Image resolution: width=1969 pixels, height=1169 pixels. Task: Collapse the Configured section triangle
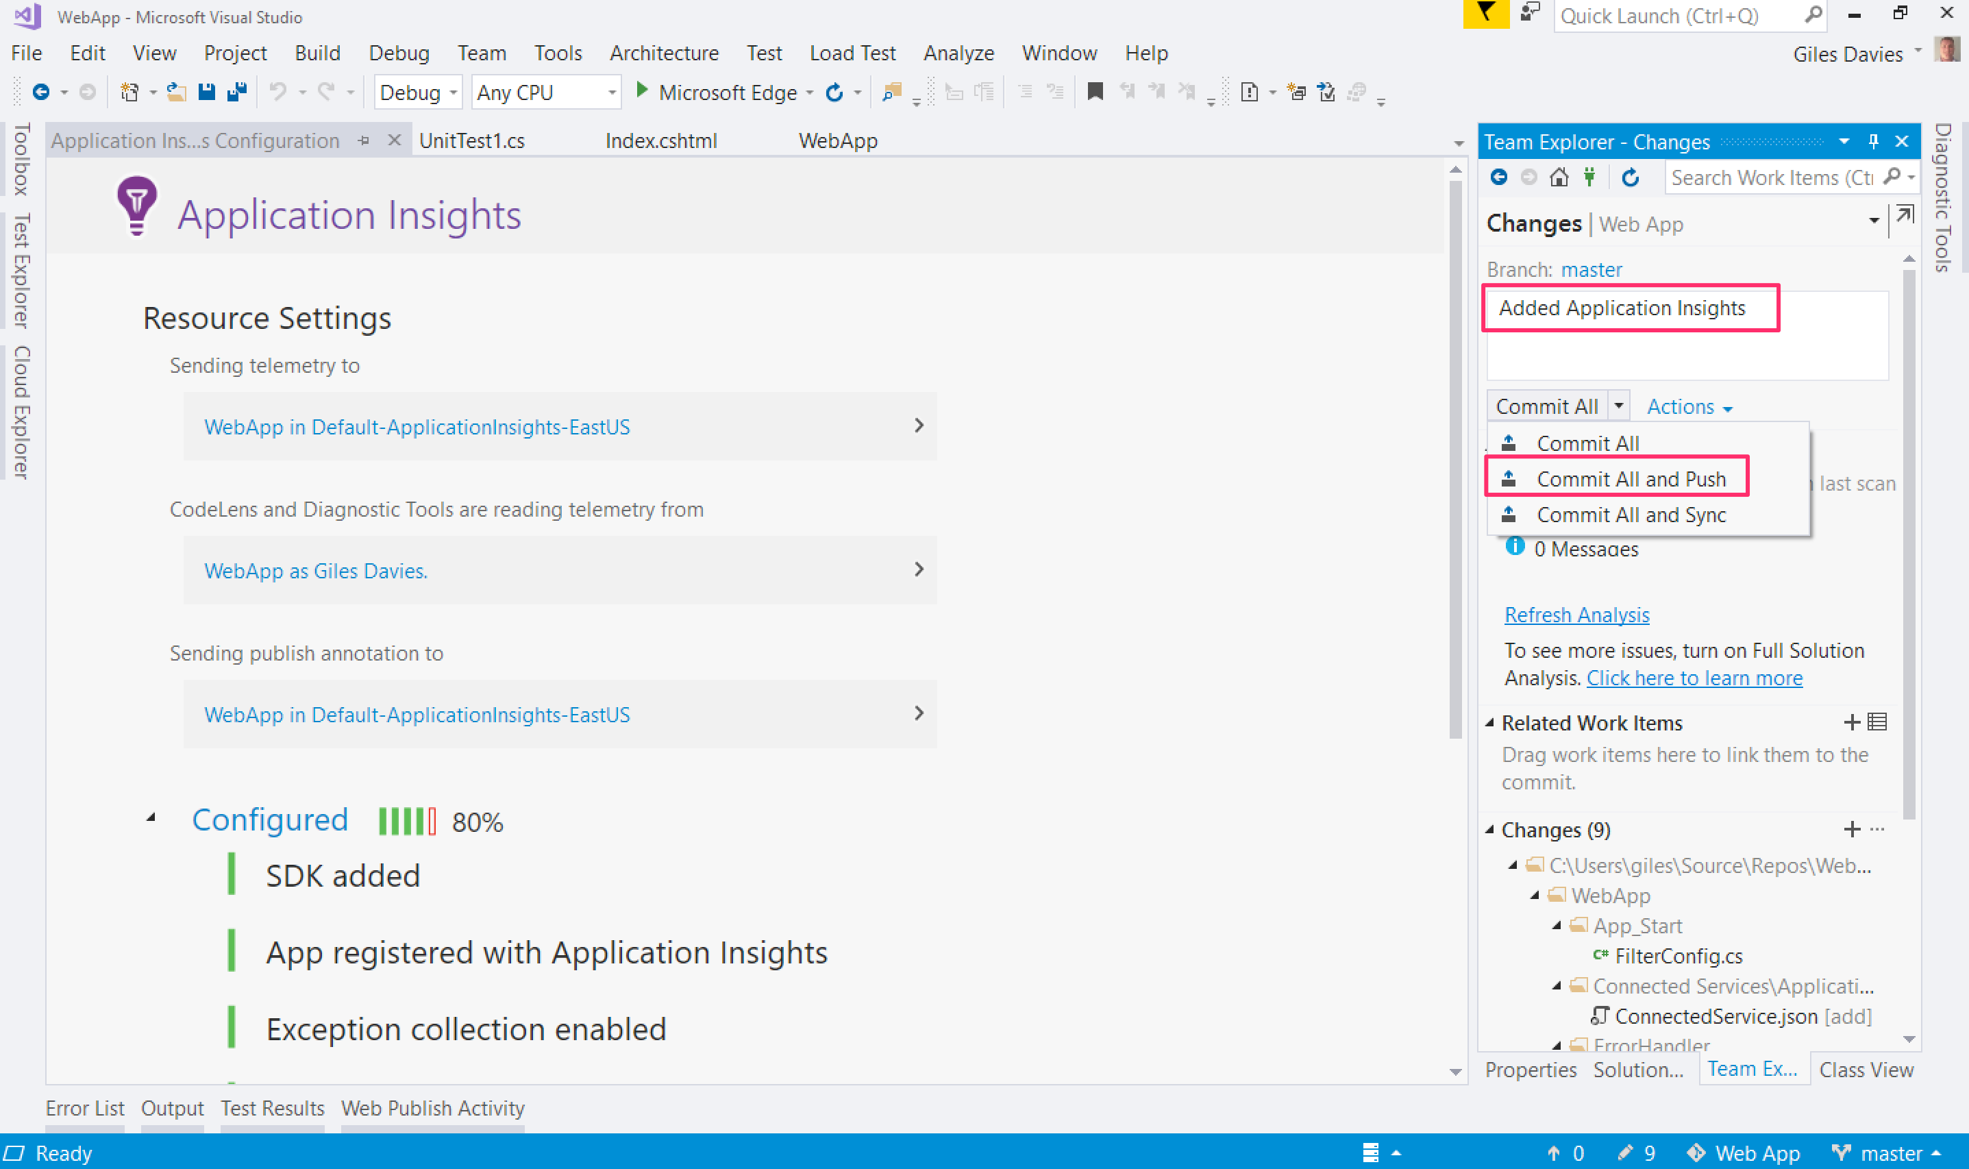[x=151, y=817]
